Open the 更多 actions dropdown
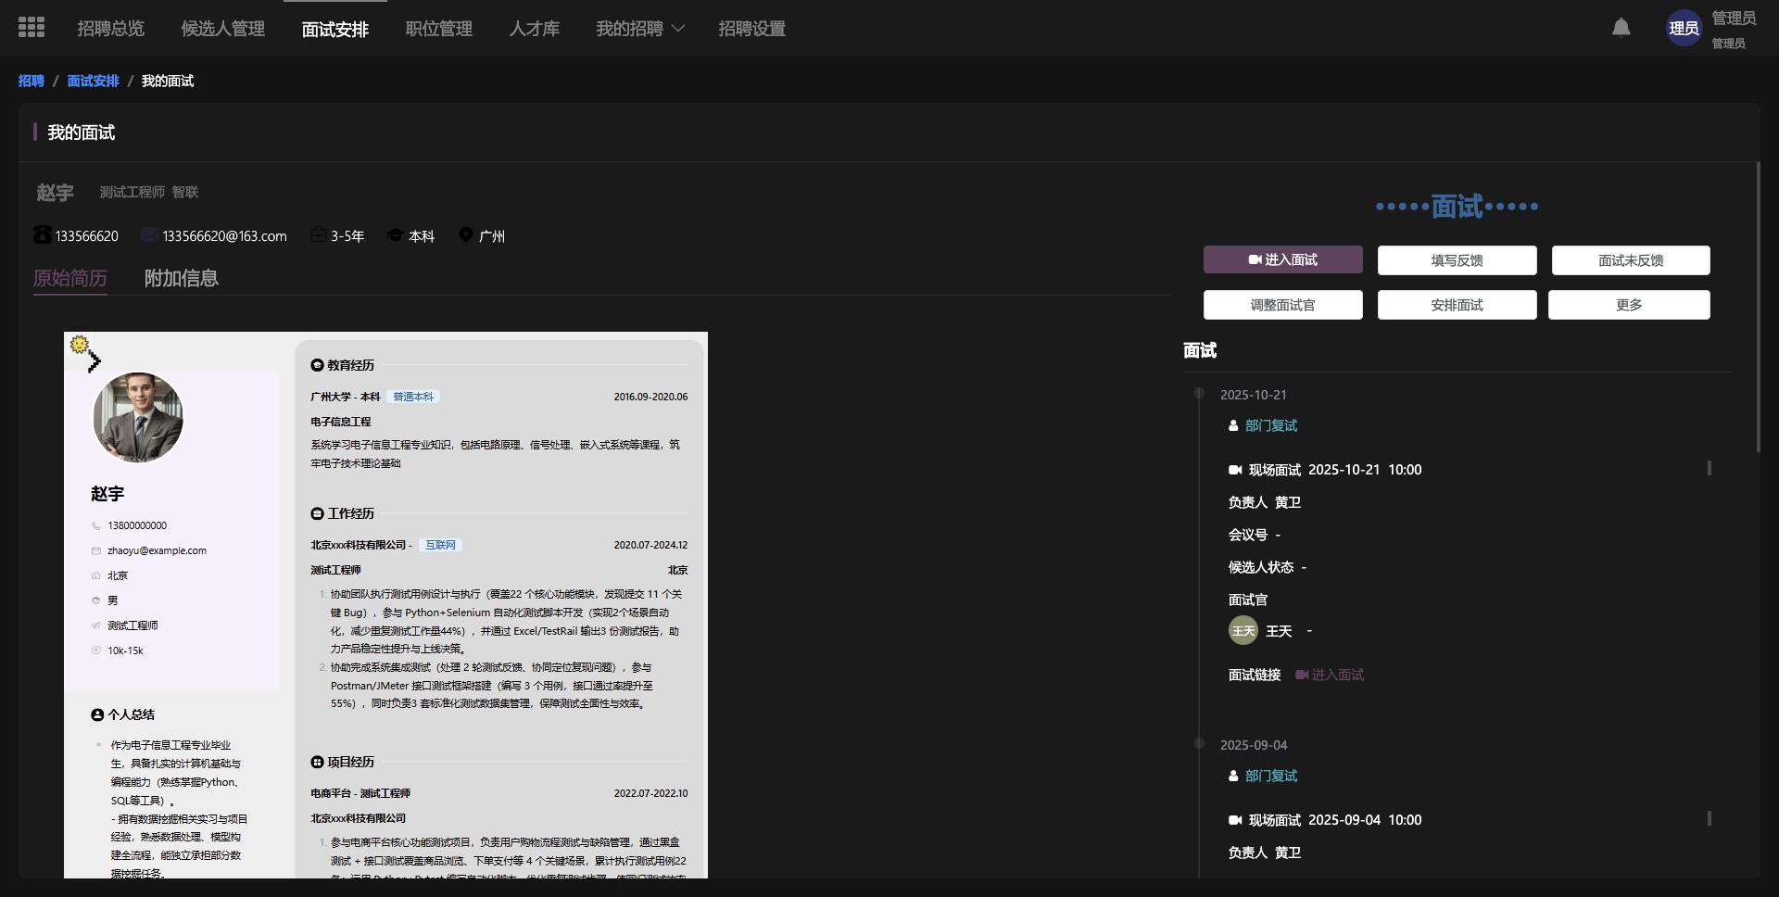The image size is (1779, 897). 1628,305
